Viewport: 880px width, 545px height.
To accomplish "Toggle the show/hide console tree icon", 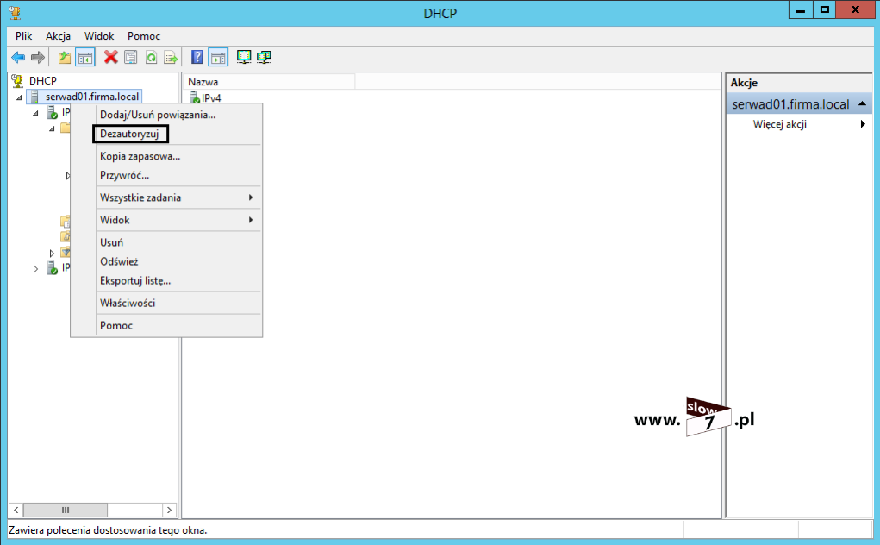I will tap(85, 58).
